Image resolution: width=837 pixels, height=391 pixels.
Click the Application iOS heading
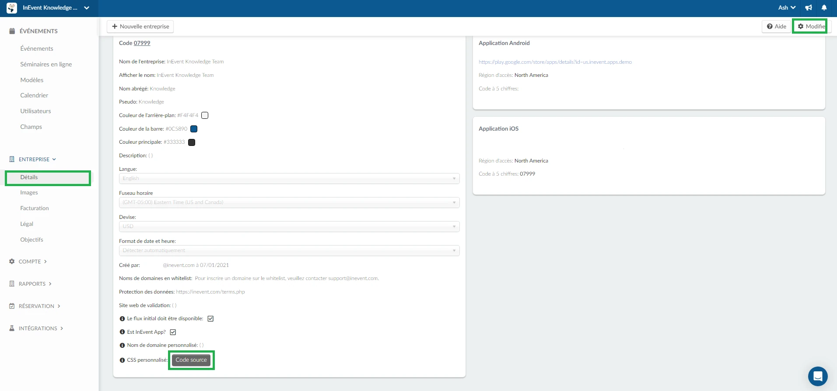[499, 129]
